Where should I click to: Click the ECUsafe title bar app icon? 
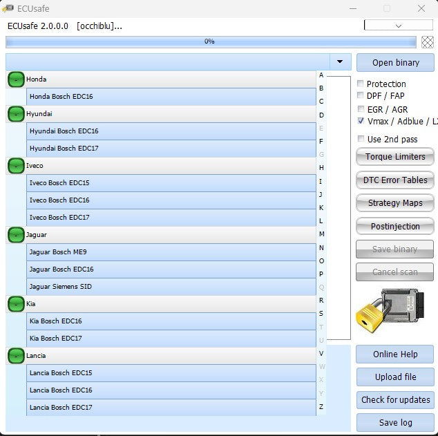tap(8, 8)
